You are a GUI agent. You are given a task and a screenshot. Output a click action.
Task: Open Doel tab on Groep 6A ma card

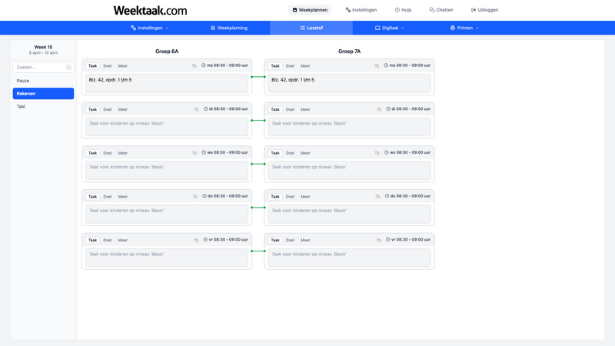tap(108, 66)
